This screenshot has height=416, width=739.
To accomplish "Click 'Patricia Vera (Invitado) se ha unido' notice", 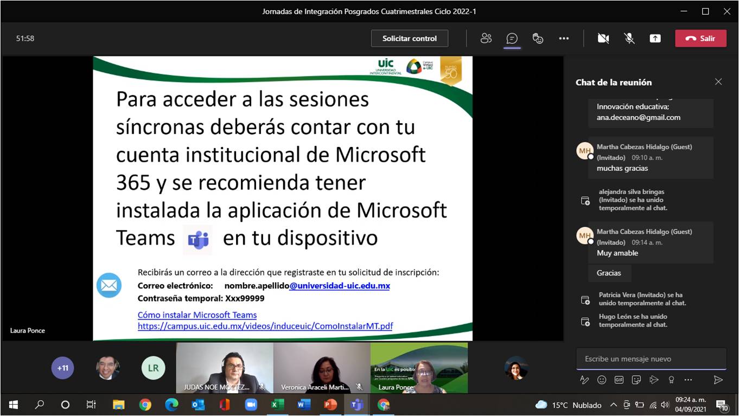I will click(642, 299).
